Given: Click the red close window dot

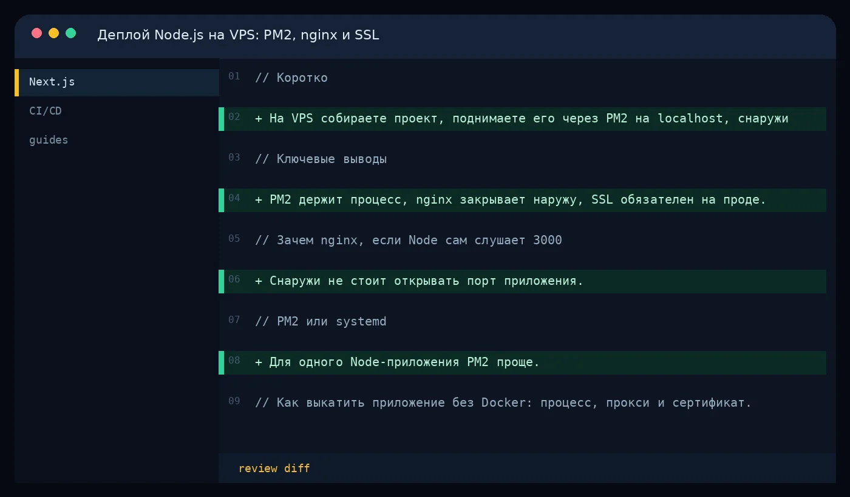Looking at the screenshot, I should (x=36, y=33).
